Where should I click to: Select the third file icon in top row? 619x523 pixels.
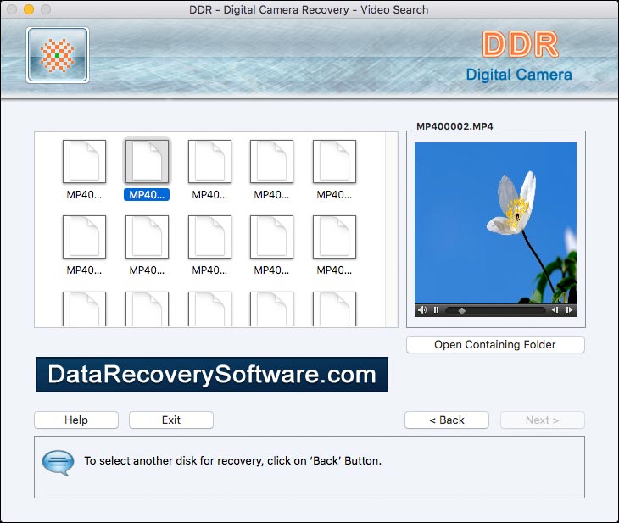click(209, 162)
